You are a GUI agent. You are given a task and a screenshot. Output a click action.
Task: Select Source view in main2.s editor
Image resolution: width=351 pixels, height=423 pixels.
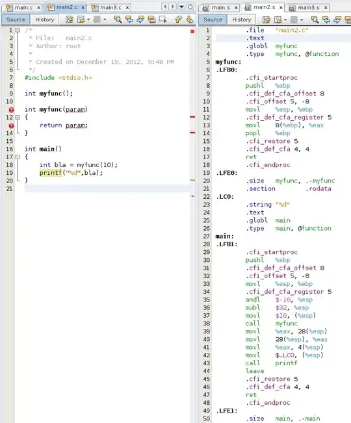click(x=213, y=19)
